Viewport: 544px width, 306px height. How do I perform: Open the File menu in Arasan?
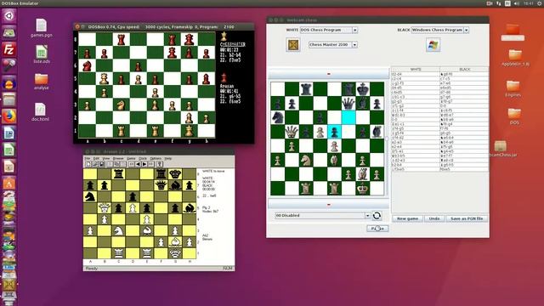[x=88, y=158]
